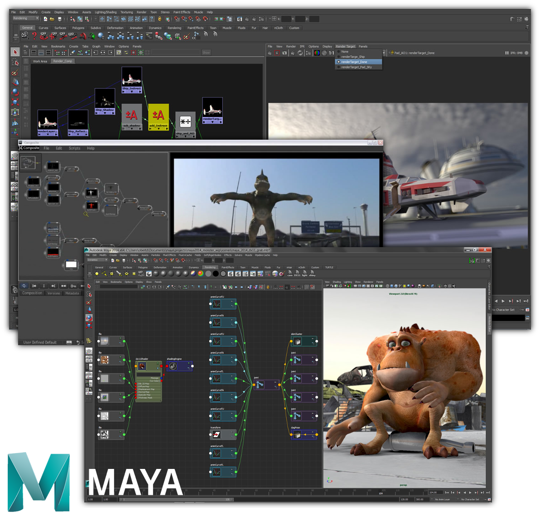Screen dimensions: 540x517
Task: Click play forward button in back Maya window
Action: tap(503, 301)
